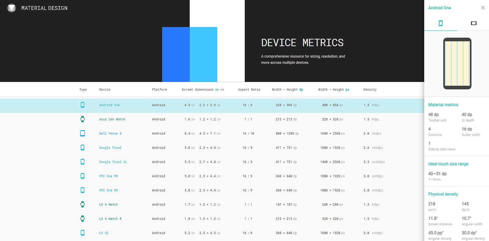Switch to portrait phone orientation tab

[441, 23]
